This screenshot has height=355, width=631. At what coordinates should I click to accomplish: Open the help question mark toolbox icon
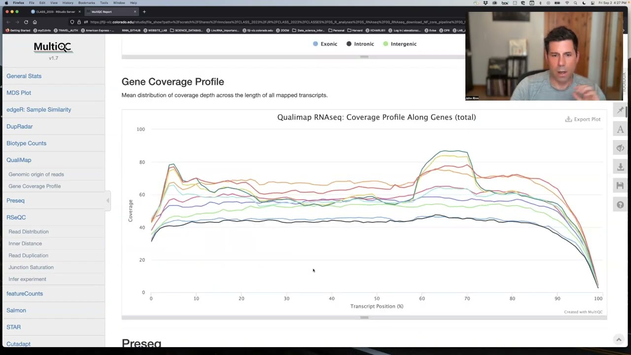(620, 205)
